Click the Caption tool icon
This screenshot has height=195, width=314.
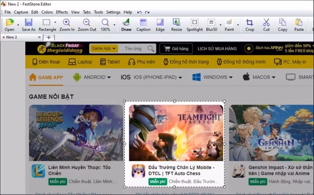tap(143, 25)
